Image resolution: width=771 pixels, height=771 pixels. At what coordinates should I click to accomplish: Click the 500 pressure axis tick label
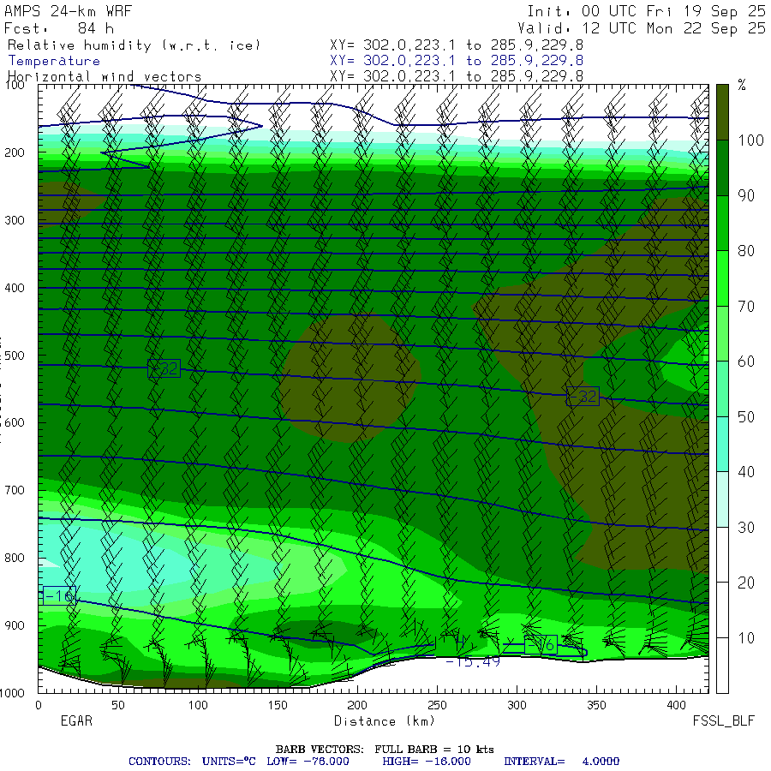pos(15,355)
